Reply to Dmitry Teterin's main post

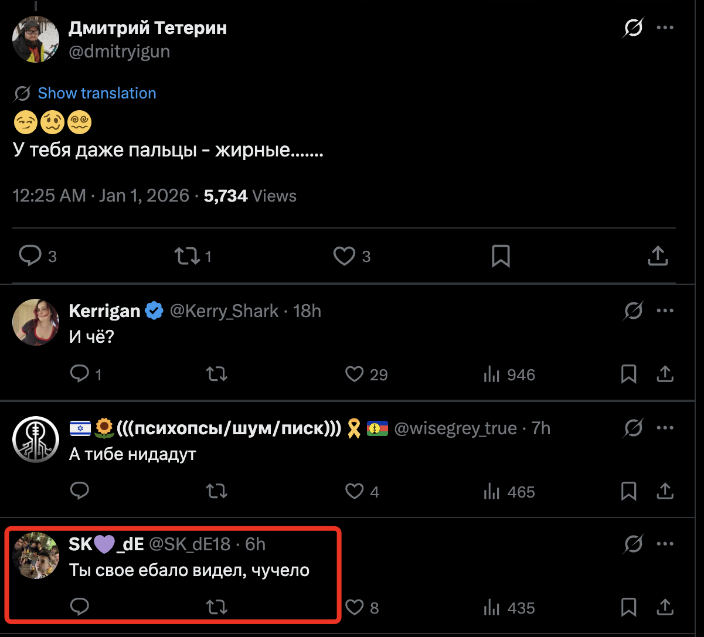coord(30,256)
